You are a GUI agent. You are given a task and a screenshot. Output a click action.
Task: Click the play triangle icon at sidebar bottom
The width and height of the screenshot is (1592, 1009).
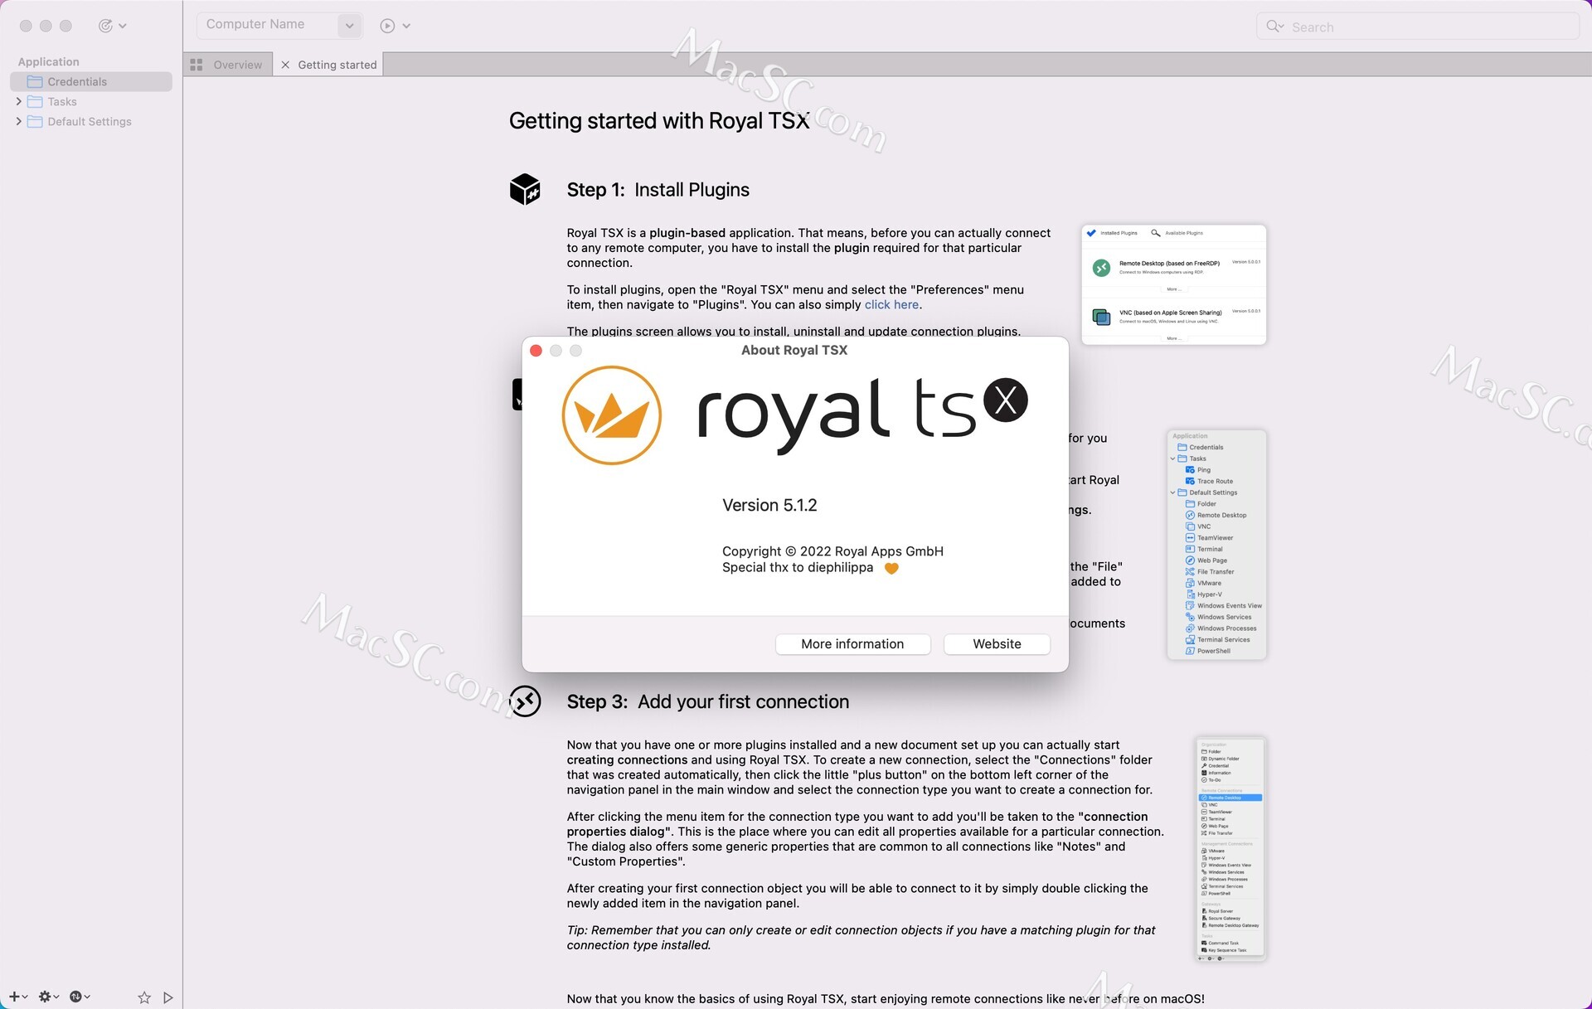[168, 997]
